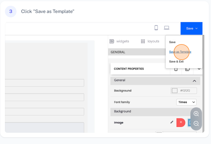Screen dimensions: 211x144
Task: Remove image with red X button
Action: tap(181, 122)
